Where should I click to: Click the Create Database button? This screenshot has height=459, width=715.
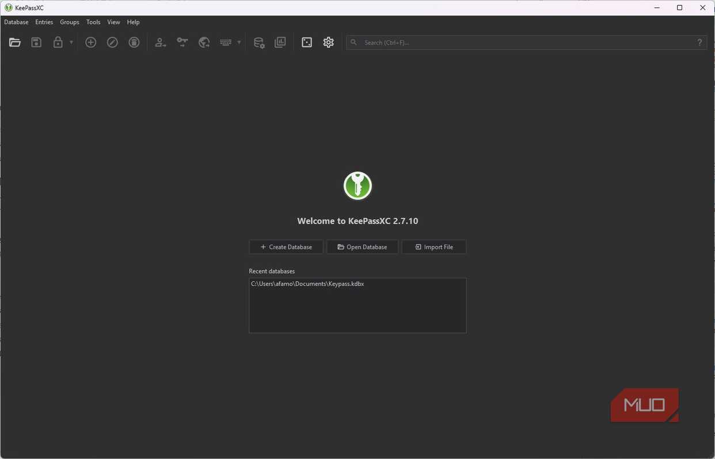pos(286,247)
